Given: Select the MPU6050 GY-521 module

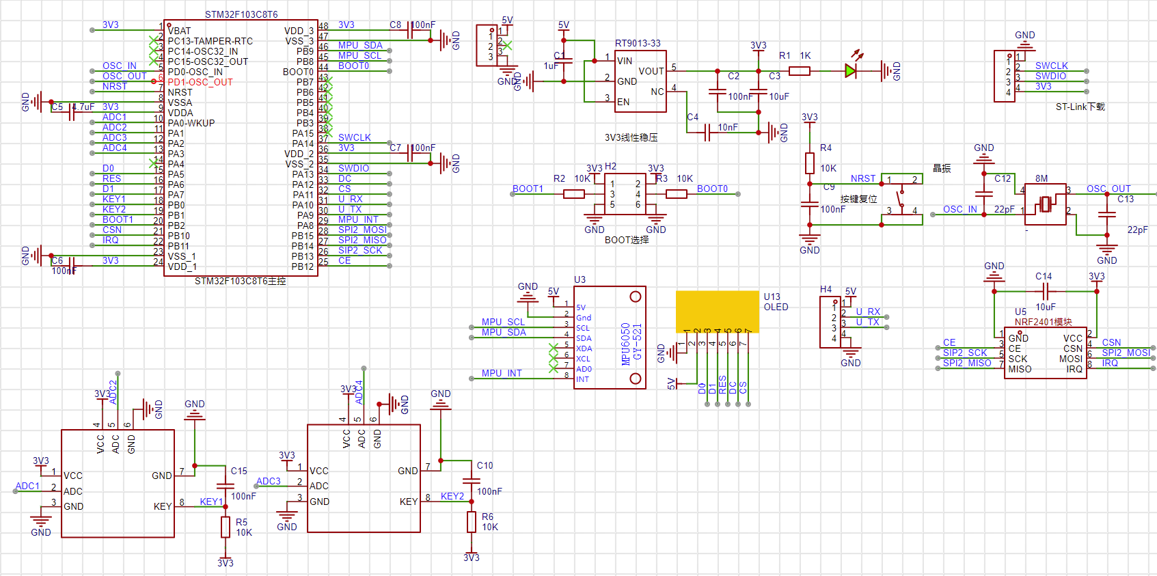Looking at the screenshot, I should click(x=610, y=338).
